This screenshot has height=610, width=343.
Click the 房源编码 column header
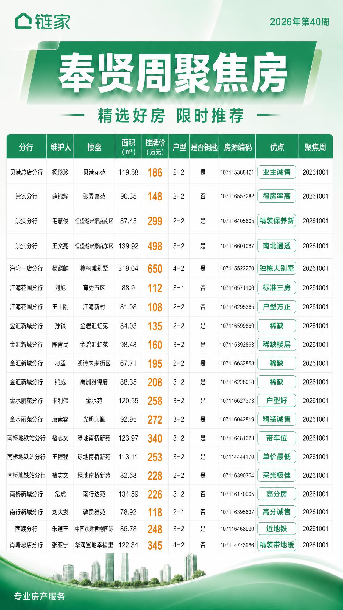(237, 147)
